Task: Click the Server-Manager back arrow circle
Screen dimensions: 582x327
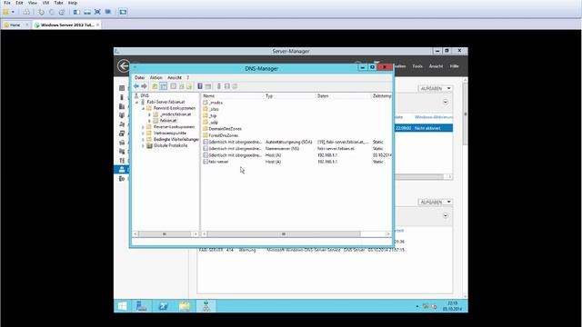Action: [124, 66]
